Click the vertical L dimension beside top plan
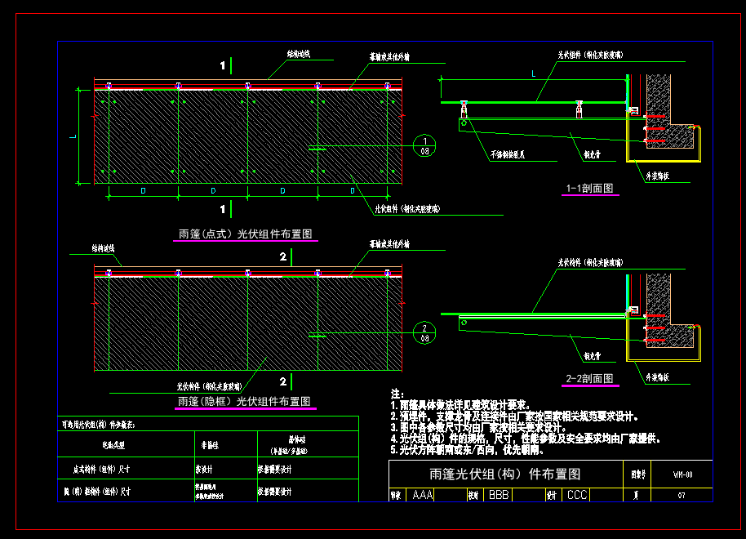 click(x=73, y=136)
